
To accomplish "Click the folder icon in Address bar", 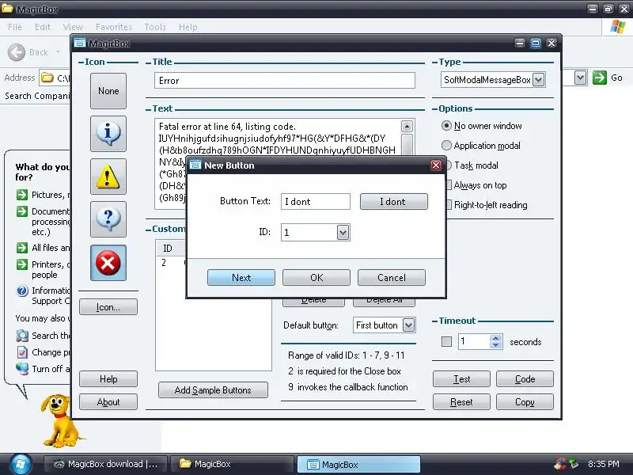I will (x=47, y=77).
